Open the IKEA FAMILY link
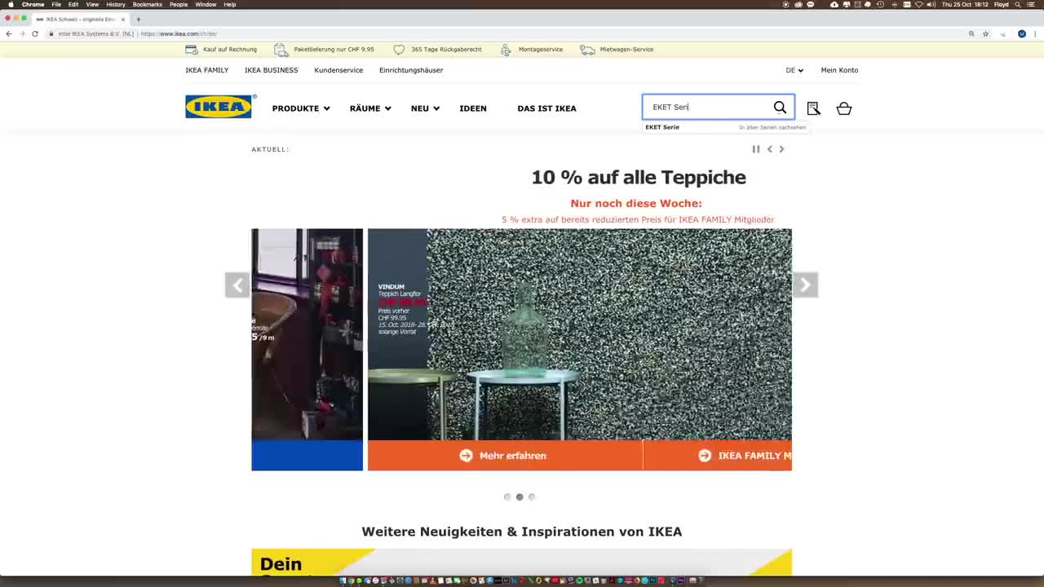Viewport: 1044px width, 587px height. point(207,70)
